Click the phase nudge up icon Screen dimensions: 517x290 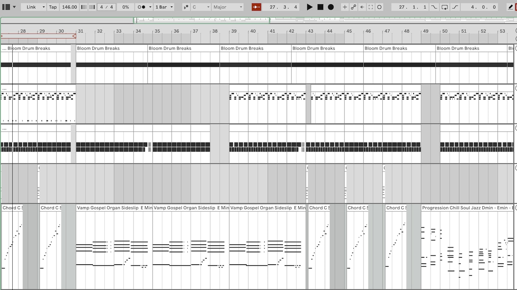92,7
